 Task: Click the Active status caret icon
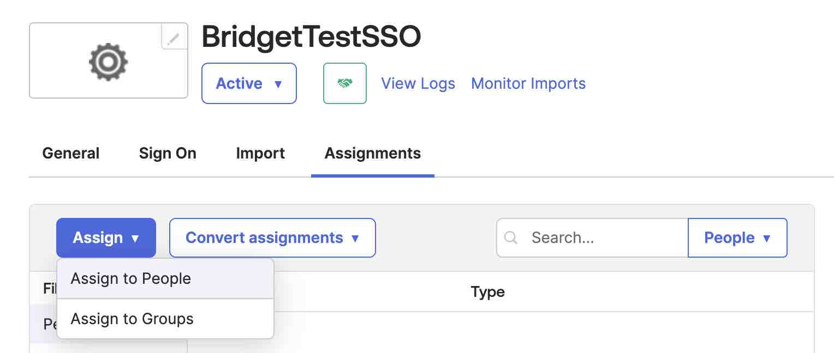click(278, 84)
